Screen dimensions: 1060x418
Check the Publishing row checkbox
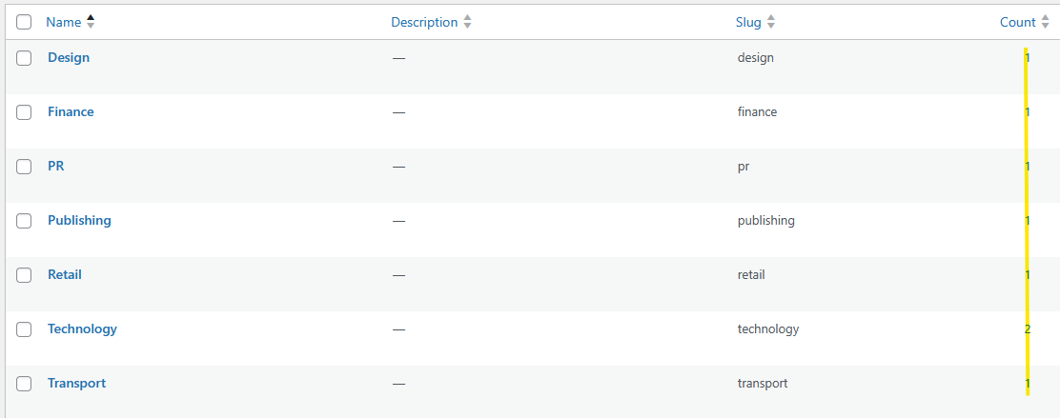click(x=24, y=221)
